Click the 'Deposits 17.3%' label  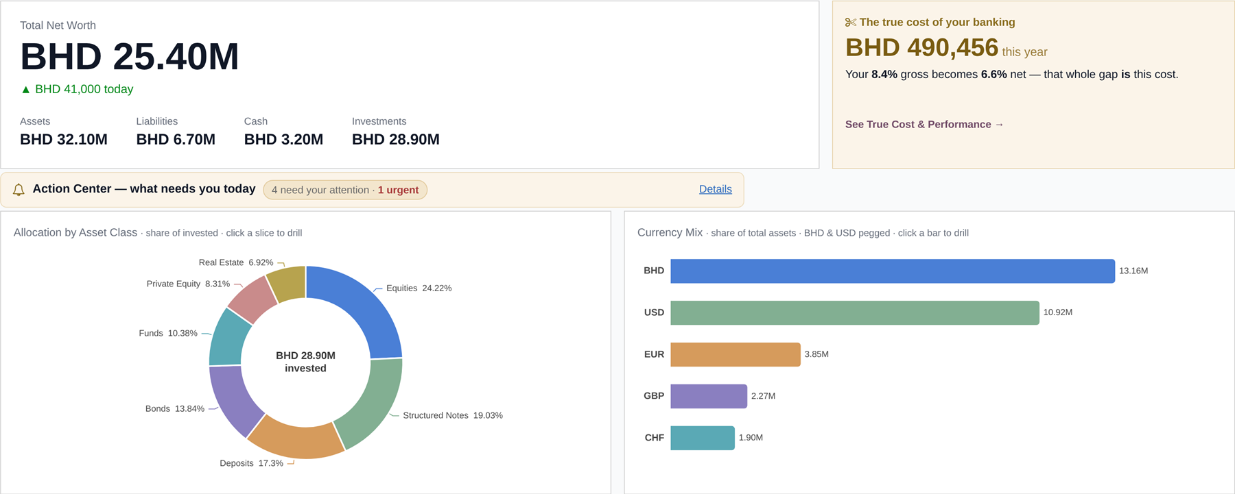[251, 463]
